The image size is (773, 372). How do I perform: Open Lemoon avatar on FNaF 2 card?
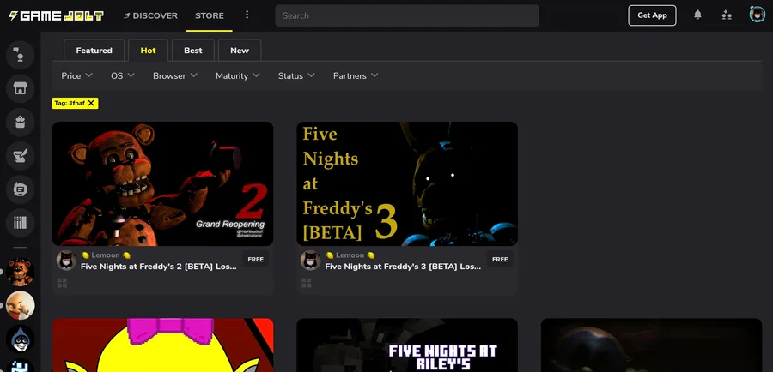click(x=66, y=261)
